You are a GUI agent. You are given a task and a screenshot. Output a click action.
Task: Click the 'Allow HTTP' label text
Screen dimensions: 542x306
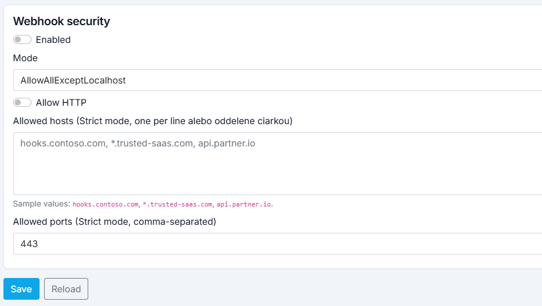pyautogui.click(x=61, y=102)
